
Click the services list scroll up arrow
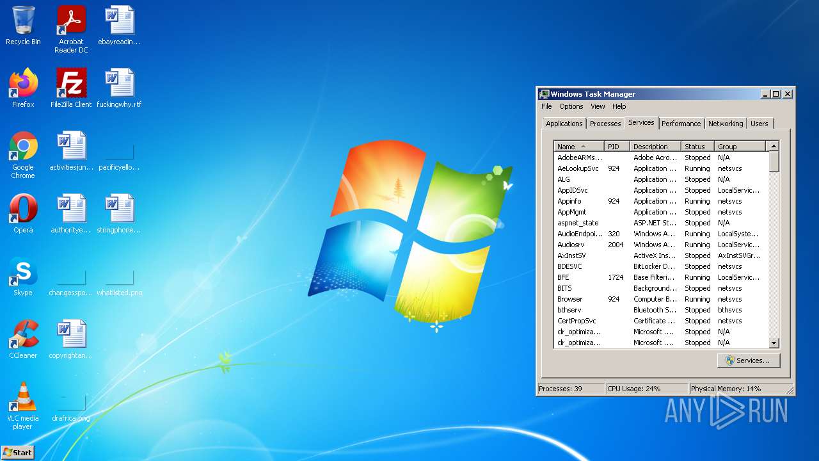(x=774, y=147)
